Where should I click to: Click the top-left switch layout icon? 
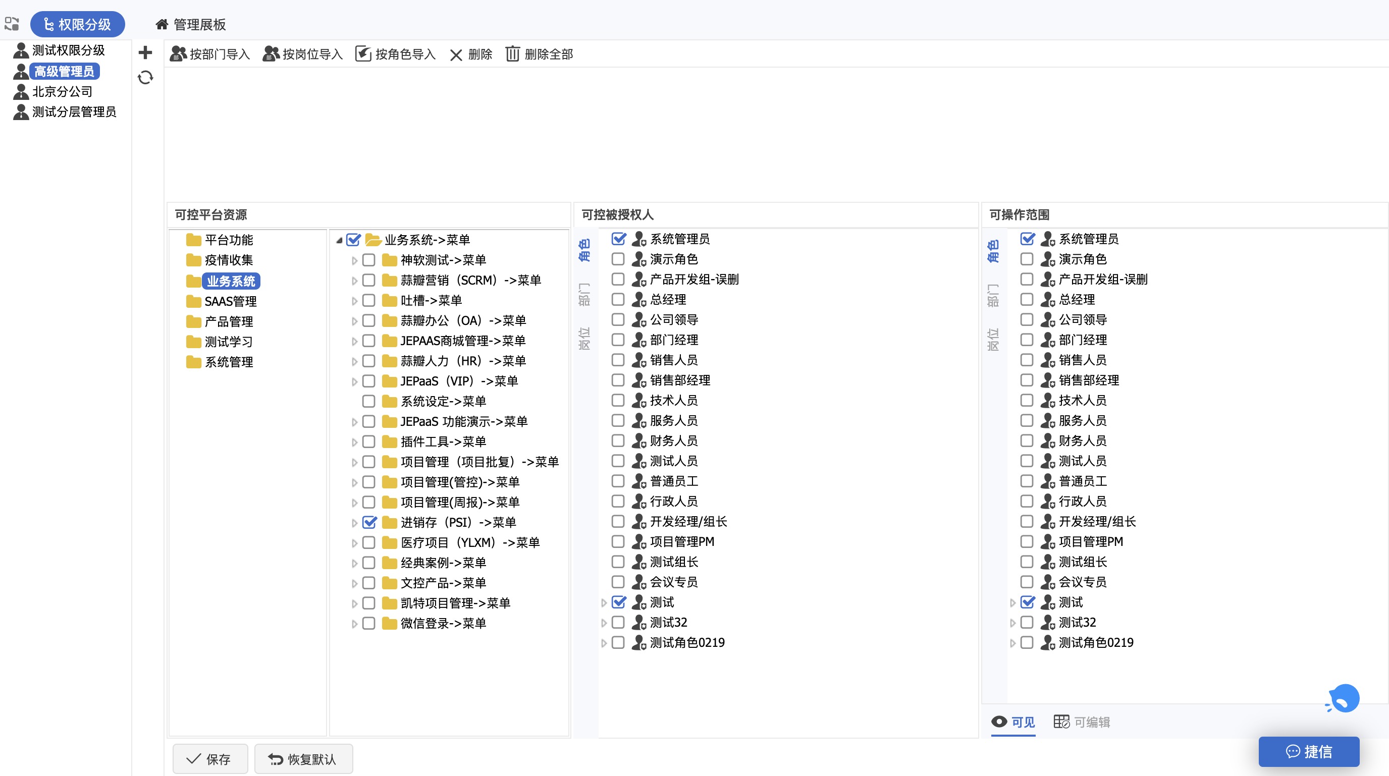pyautogui.click(x=11, y=24)
